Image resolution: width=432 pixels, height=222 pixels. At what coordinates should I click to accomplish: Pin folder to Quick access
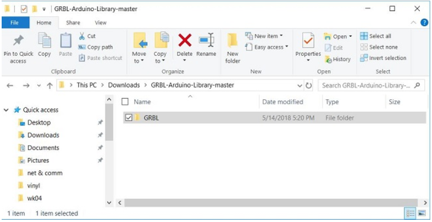tap(18, 49)
